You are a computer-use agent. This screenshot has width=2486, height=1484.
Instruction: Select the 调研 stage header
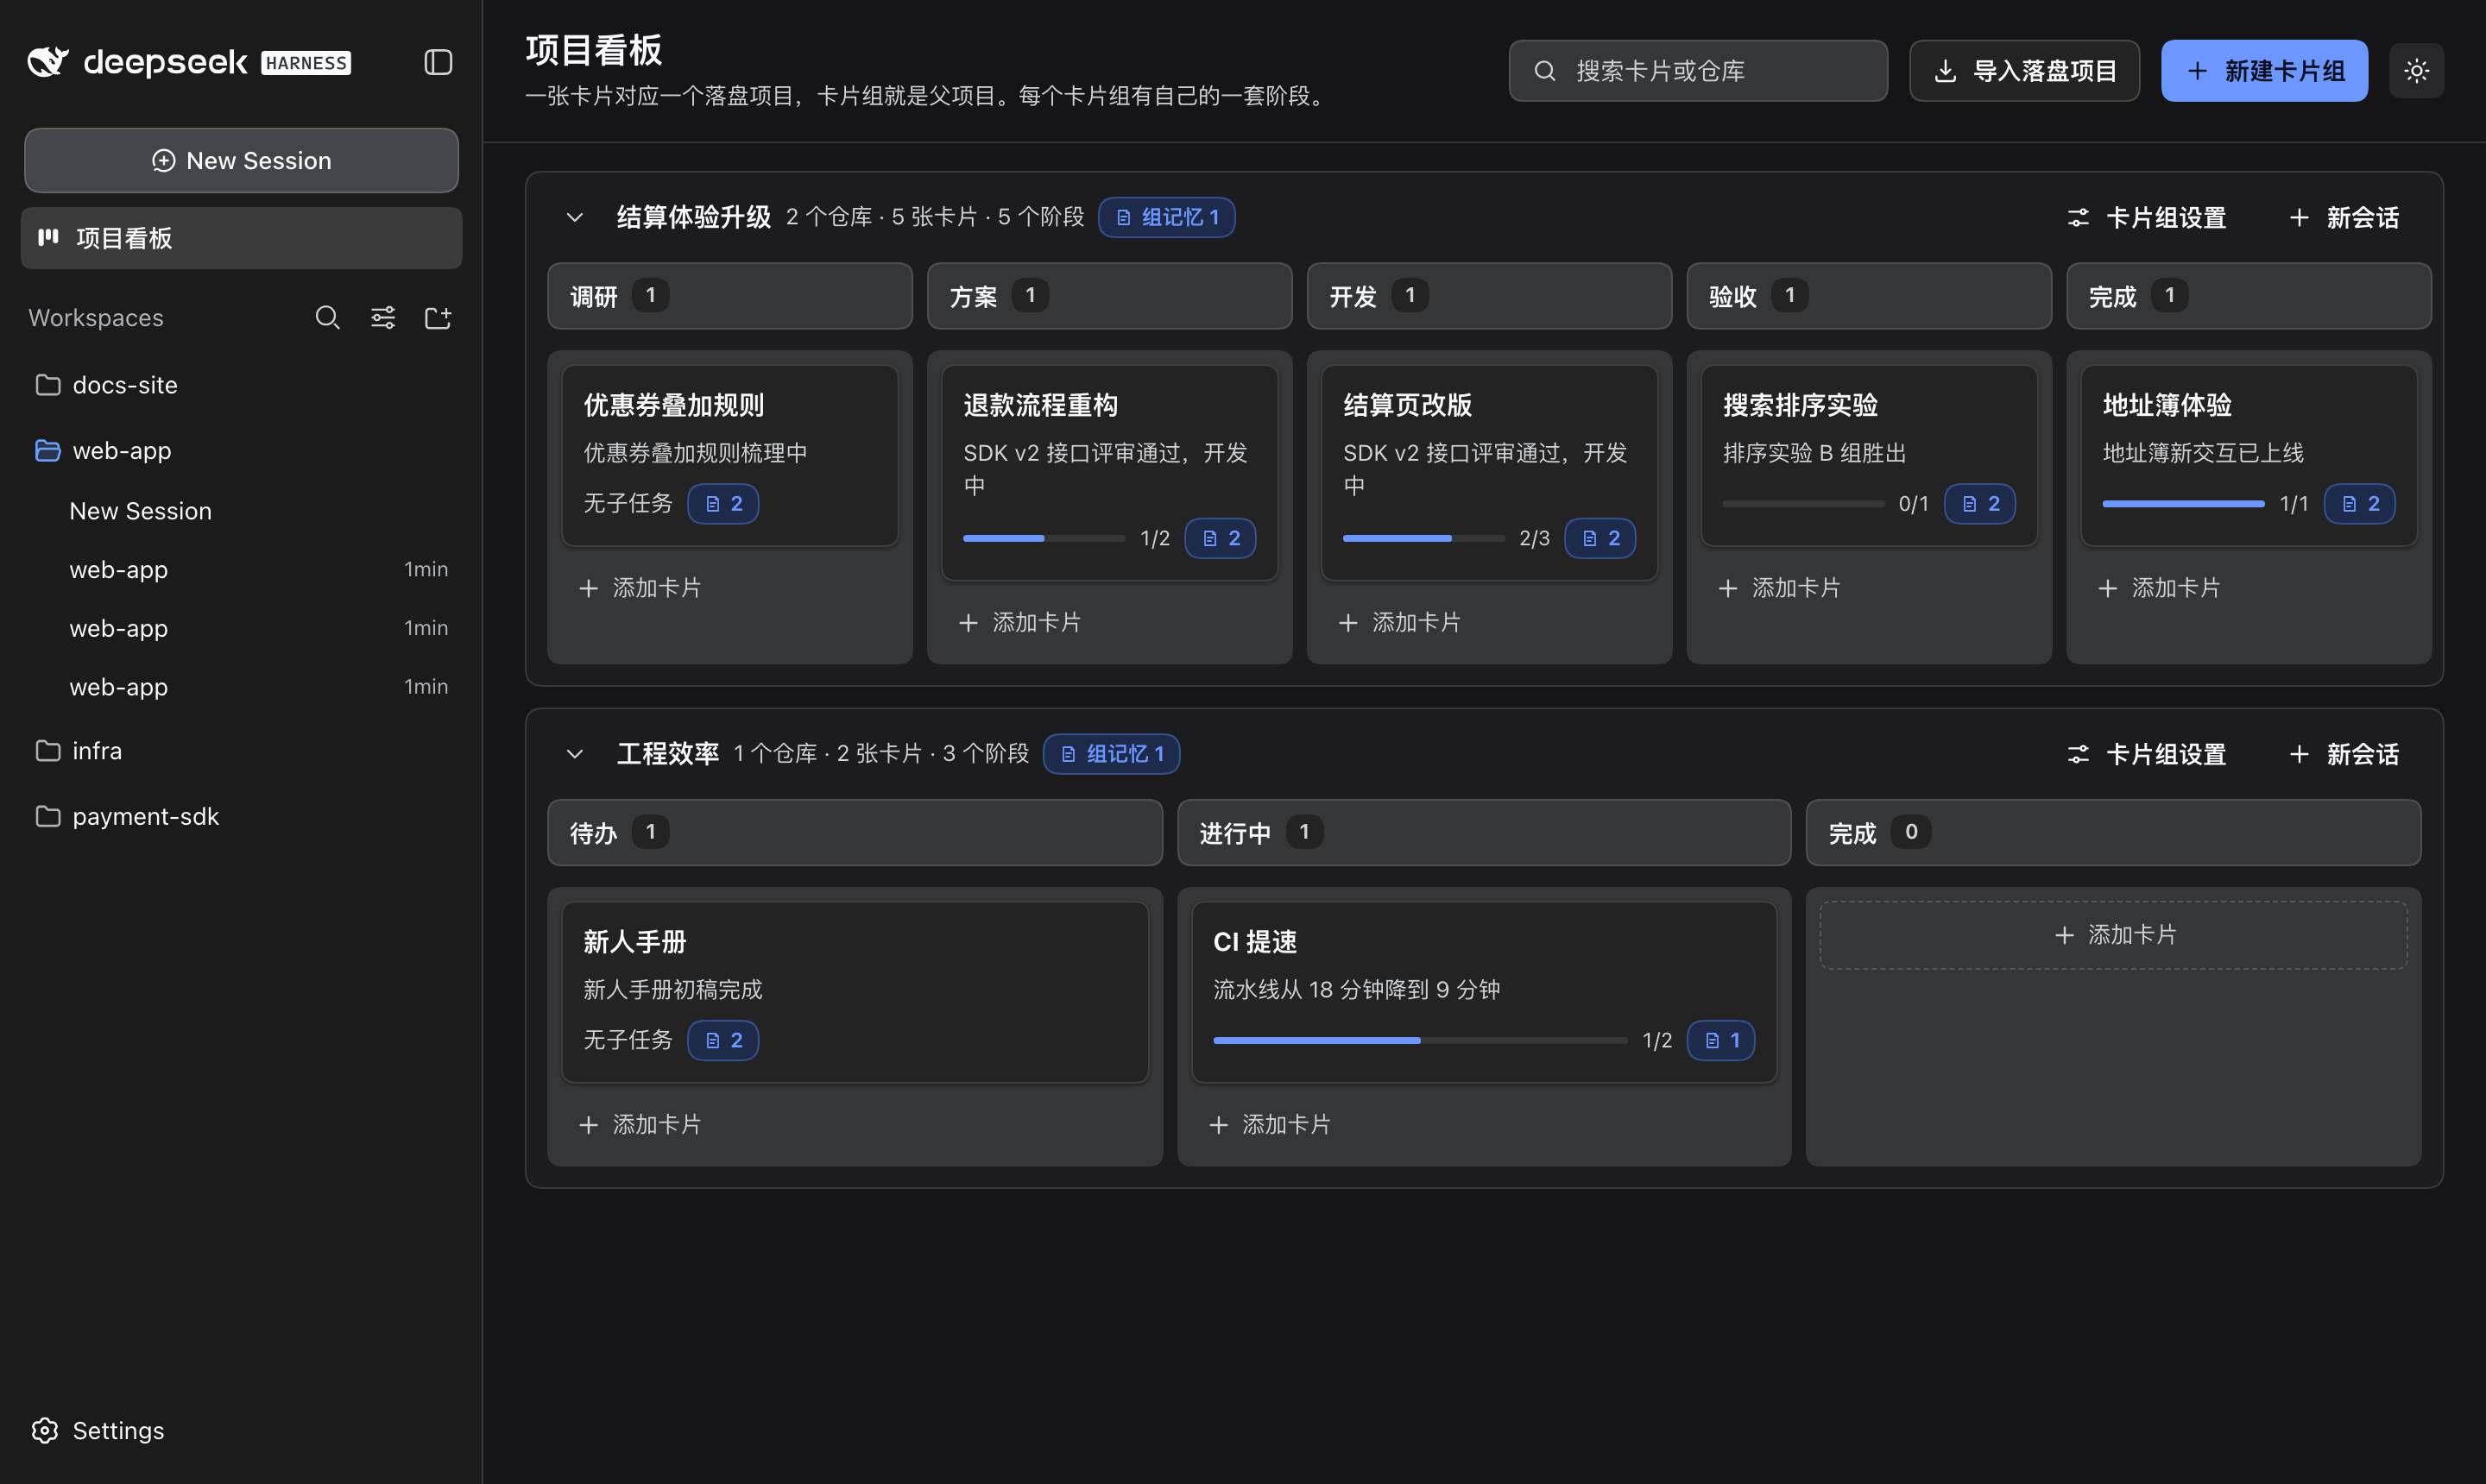[x=729, y=296]
